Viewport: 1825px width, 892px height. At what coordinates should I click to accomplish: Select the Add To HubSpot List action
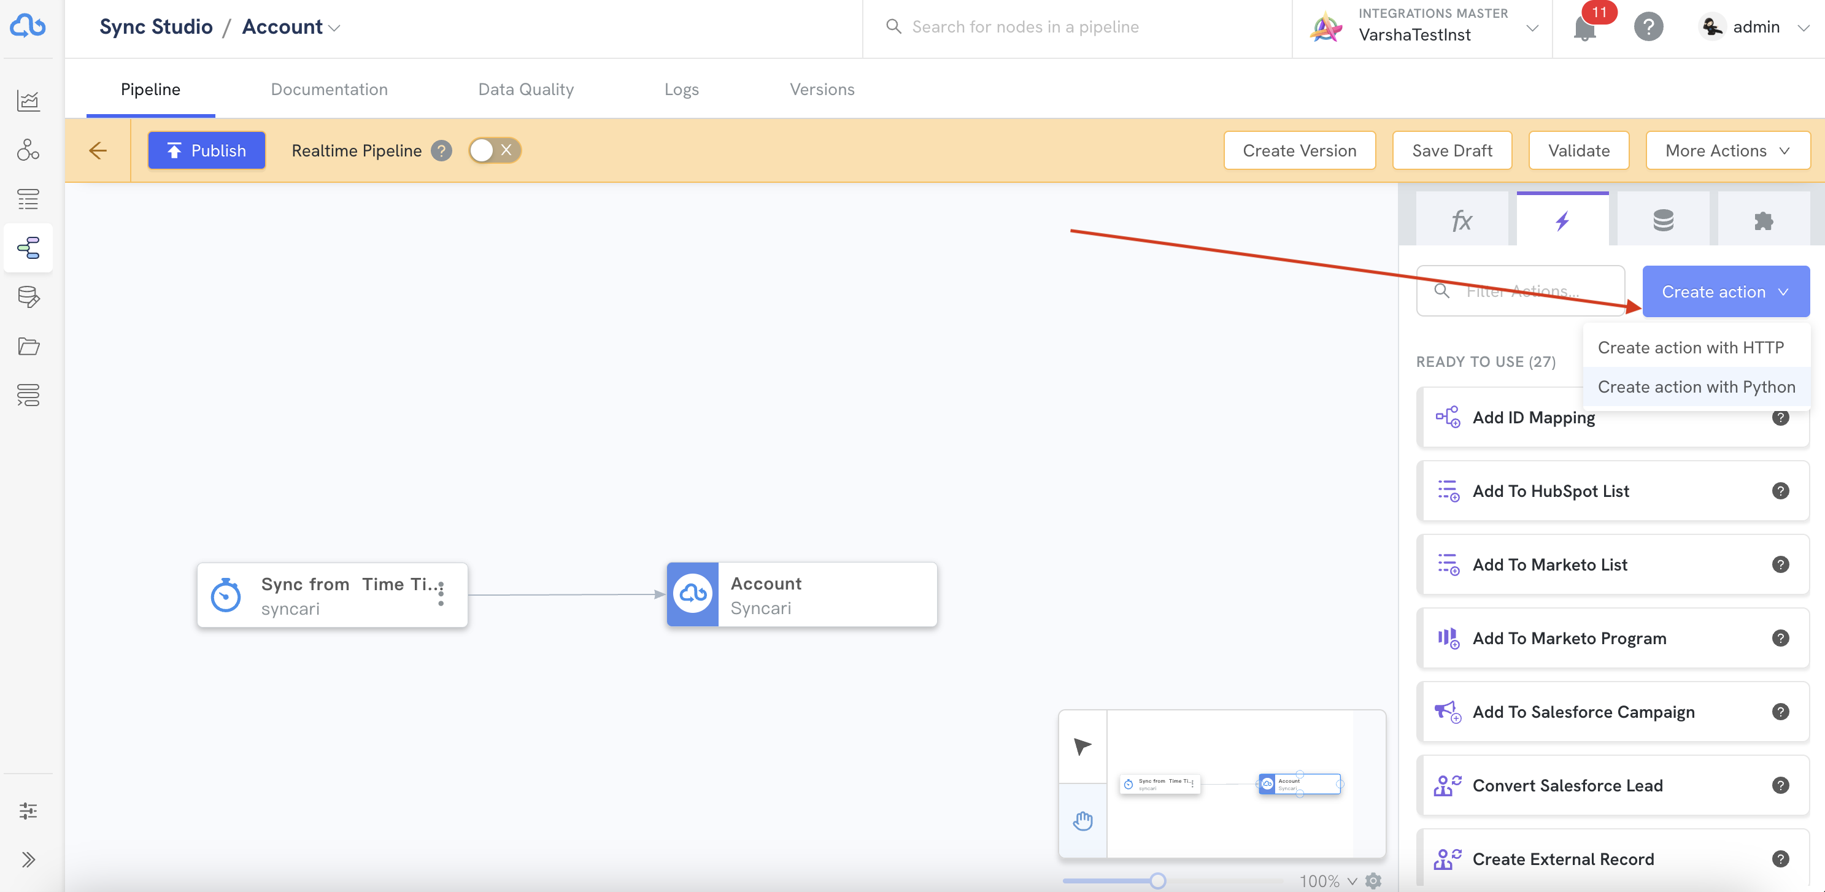click(x=1613, y=491)
